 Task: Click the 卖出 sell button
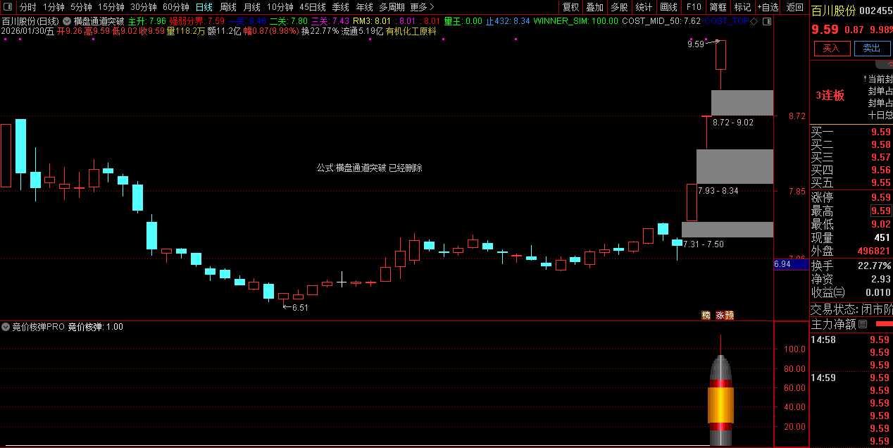click(x=872, y=49)
